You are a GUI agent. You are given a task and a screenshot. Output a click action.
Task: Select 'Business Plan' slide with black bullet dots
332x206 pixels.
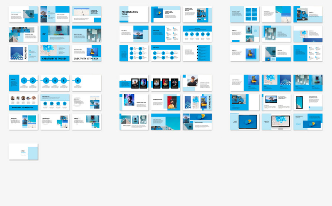(198, 53)
